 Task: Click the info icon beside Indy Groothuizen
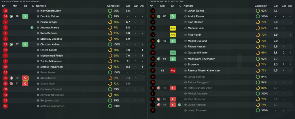coord(38,11)
